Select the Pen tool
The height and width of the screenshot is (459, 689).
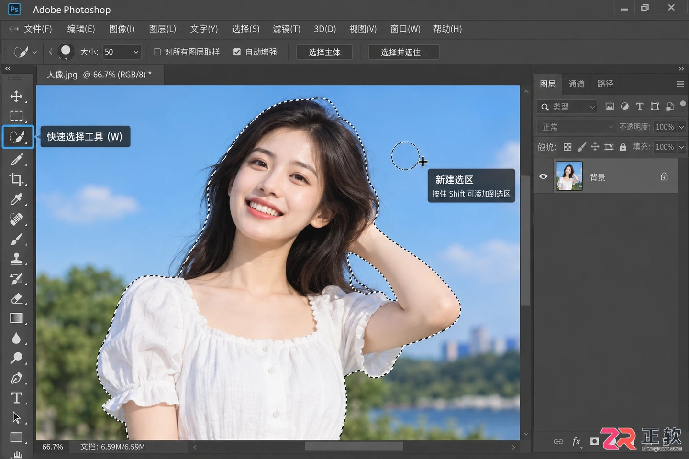16,378
